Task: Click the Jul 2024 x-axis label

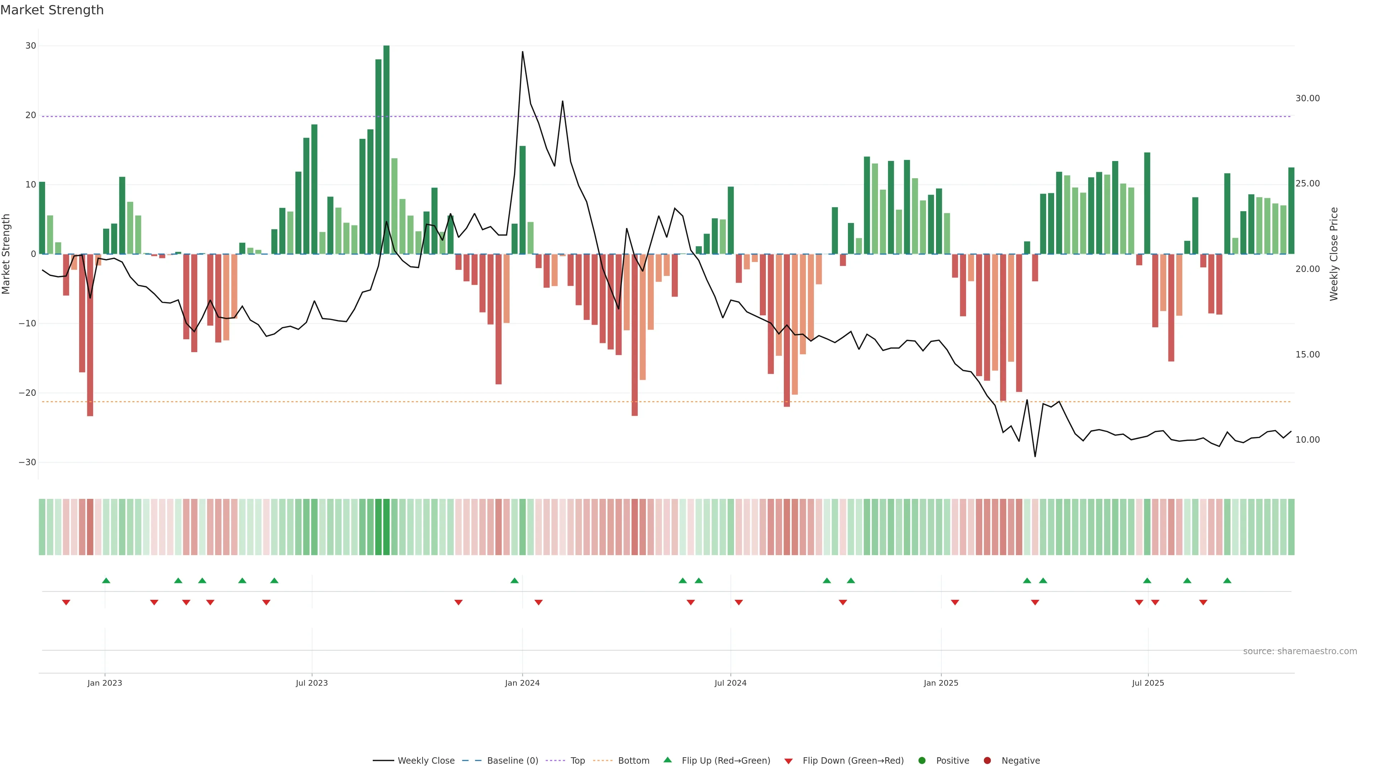Action: click(x=730, y=683)
